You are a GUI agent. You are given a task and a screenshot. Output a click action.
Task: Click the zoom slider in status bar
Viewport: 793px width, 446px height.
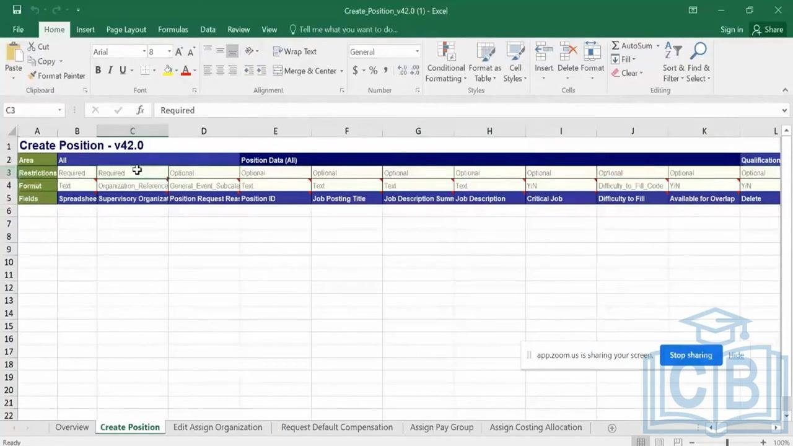click(727, 442)
